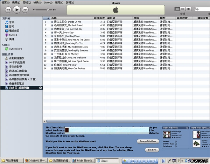
Task: Open the 編輯(E) menu
Action: click(16, 2)
